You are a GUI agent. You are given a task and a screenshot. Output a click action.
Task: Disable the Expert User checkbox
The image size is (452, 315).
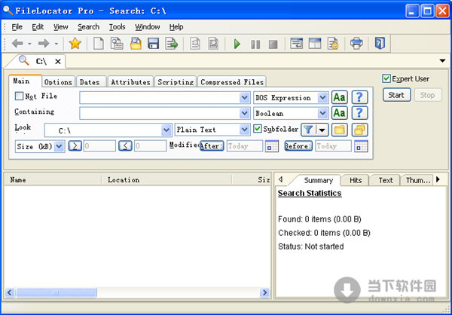[x=386, y=78]
